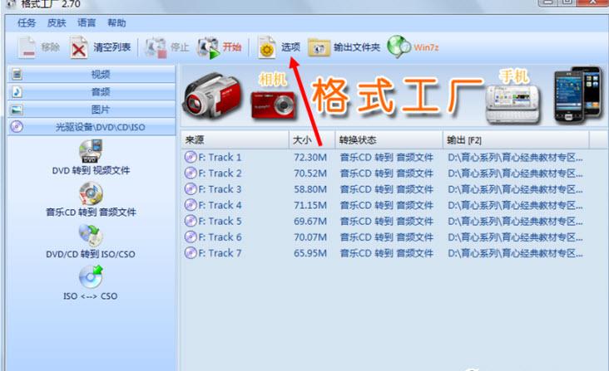Click the disc icon of Track 3

tap(191, 189)
